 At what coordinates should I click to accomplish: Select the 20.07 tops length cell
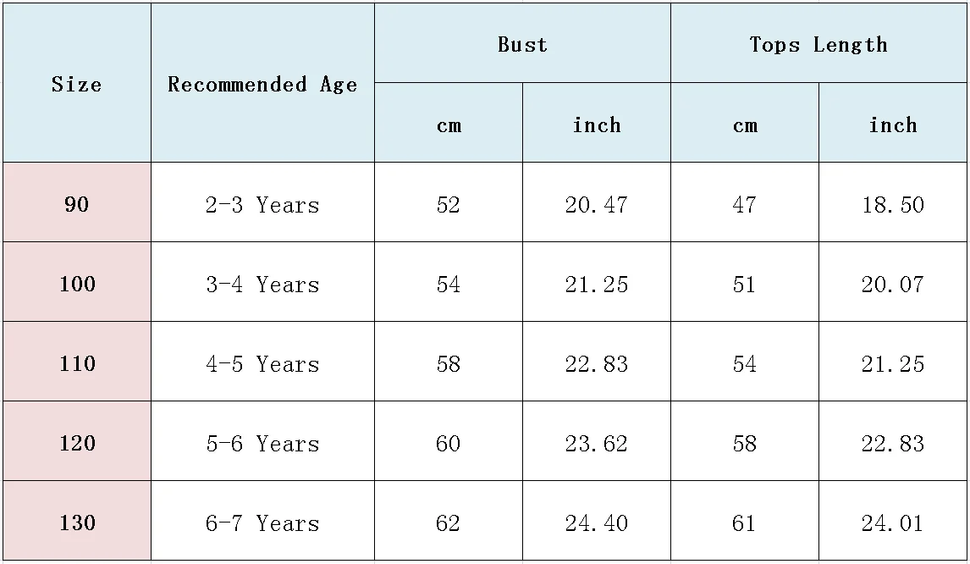[x=893, y=282]
